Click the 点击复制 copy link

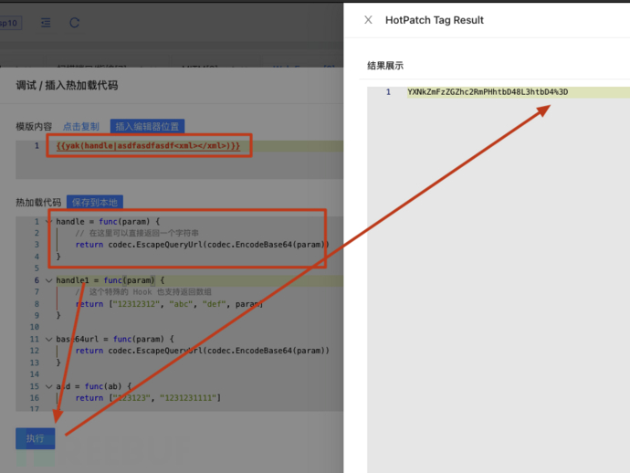click(x=80, y=127)
